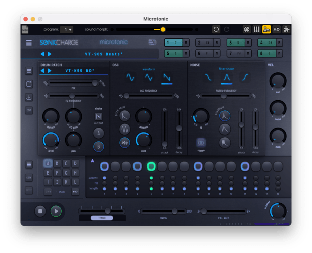Select decay pitch mod mode icon
This screenshot has width=312, height=253.
tap(125, 116)
